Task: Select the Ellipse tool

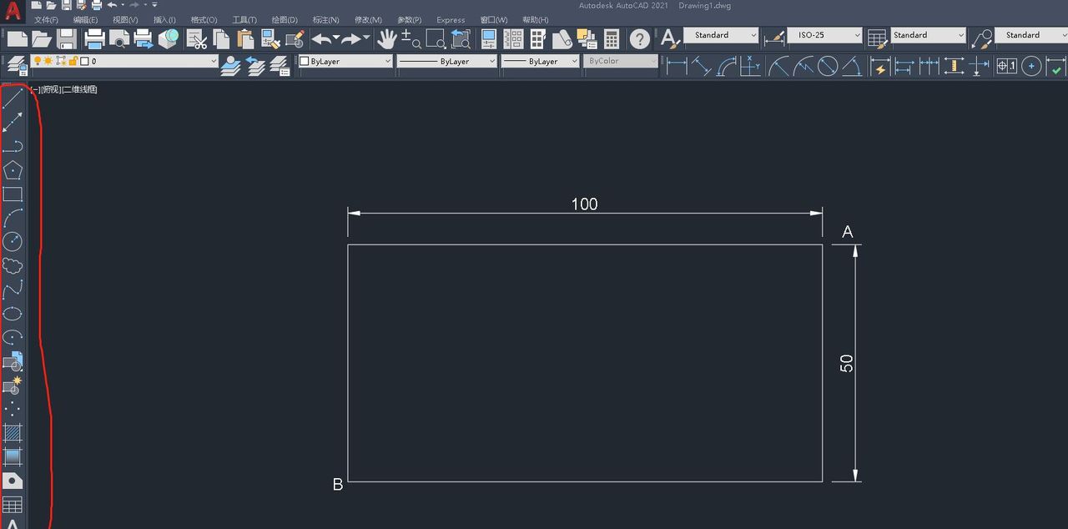Action: click(13, 314)
